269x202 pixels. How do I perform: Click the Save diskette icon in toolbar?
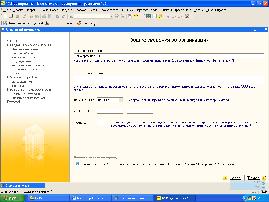click(17, 17)
